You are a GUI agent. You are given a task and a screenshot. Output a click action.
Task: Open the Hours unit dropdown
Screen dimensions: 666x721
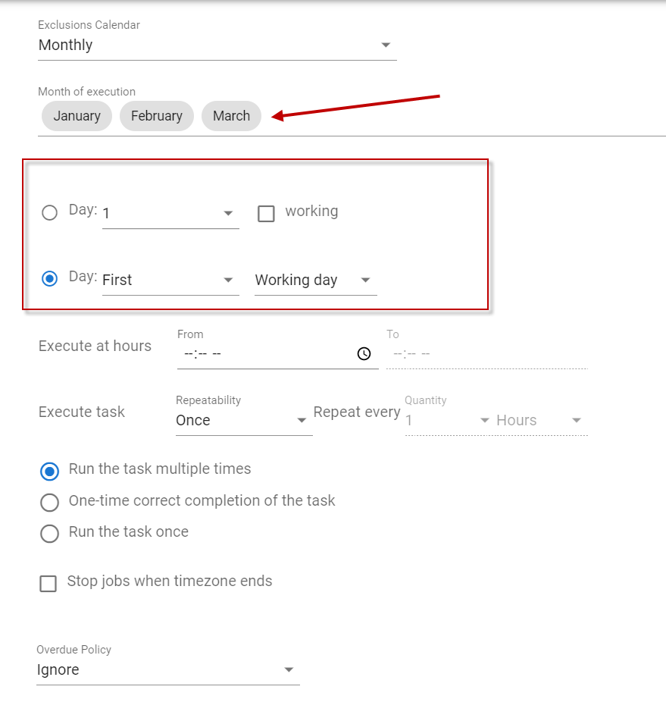tap(539, 420)
